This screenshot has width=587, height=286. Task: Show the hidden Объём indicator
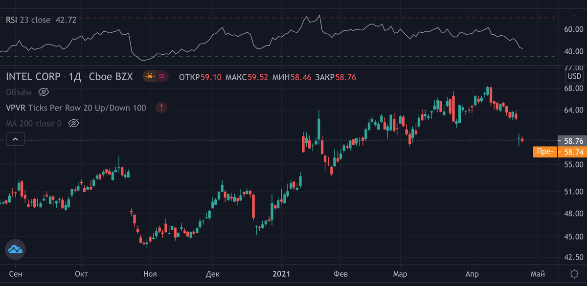(x=45, y=92)
